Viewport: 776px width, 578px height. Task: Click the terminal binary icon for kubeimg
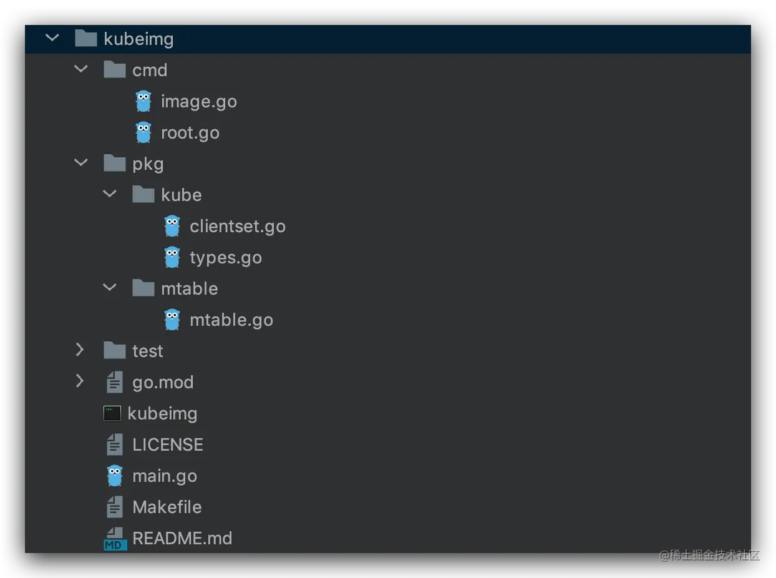coord(112,413)
